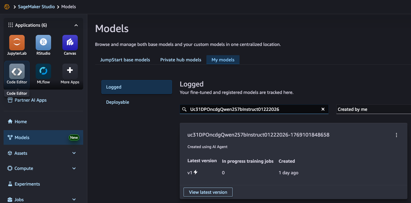
Task: Click the SageMaker logo icon in breadcrumb
Action: pos(7,7)
